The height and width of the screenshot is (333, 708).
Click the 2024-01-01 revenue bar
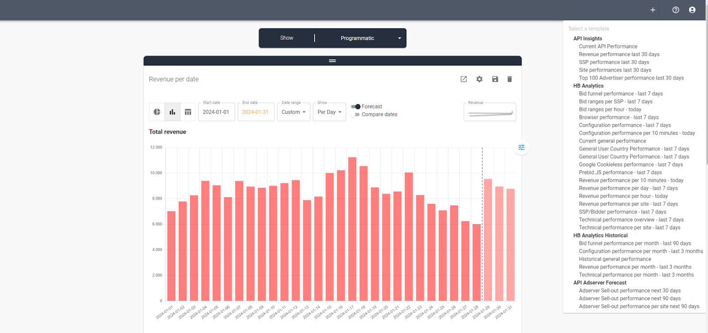pyautogui.click(x=171, y=256)
